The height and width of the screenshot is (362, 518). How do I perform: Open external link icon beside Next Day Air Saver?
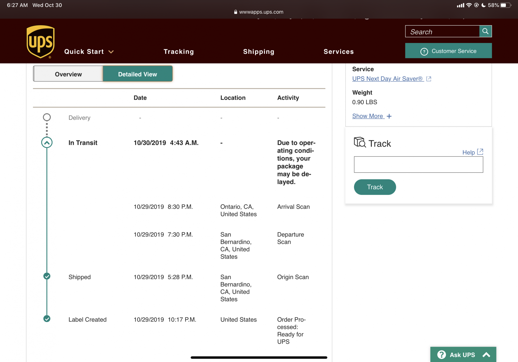click(x=429, y=79)
